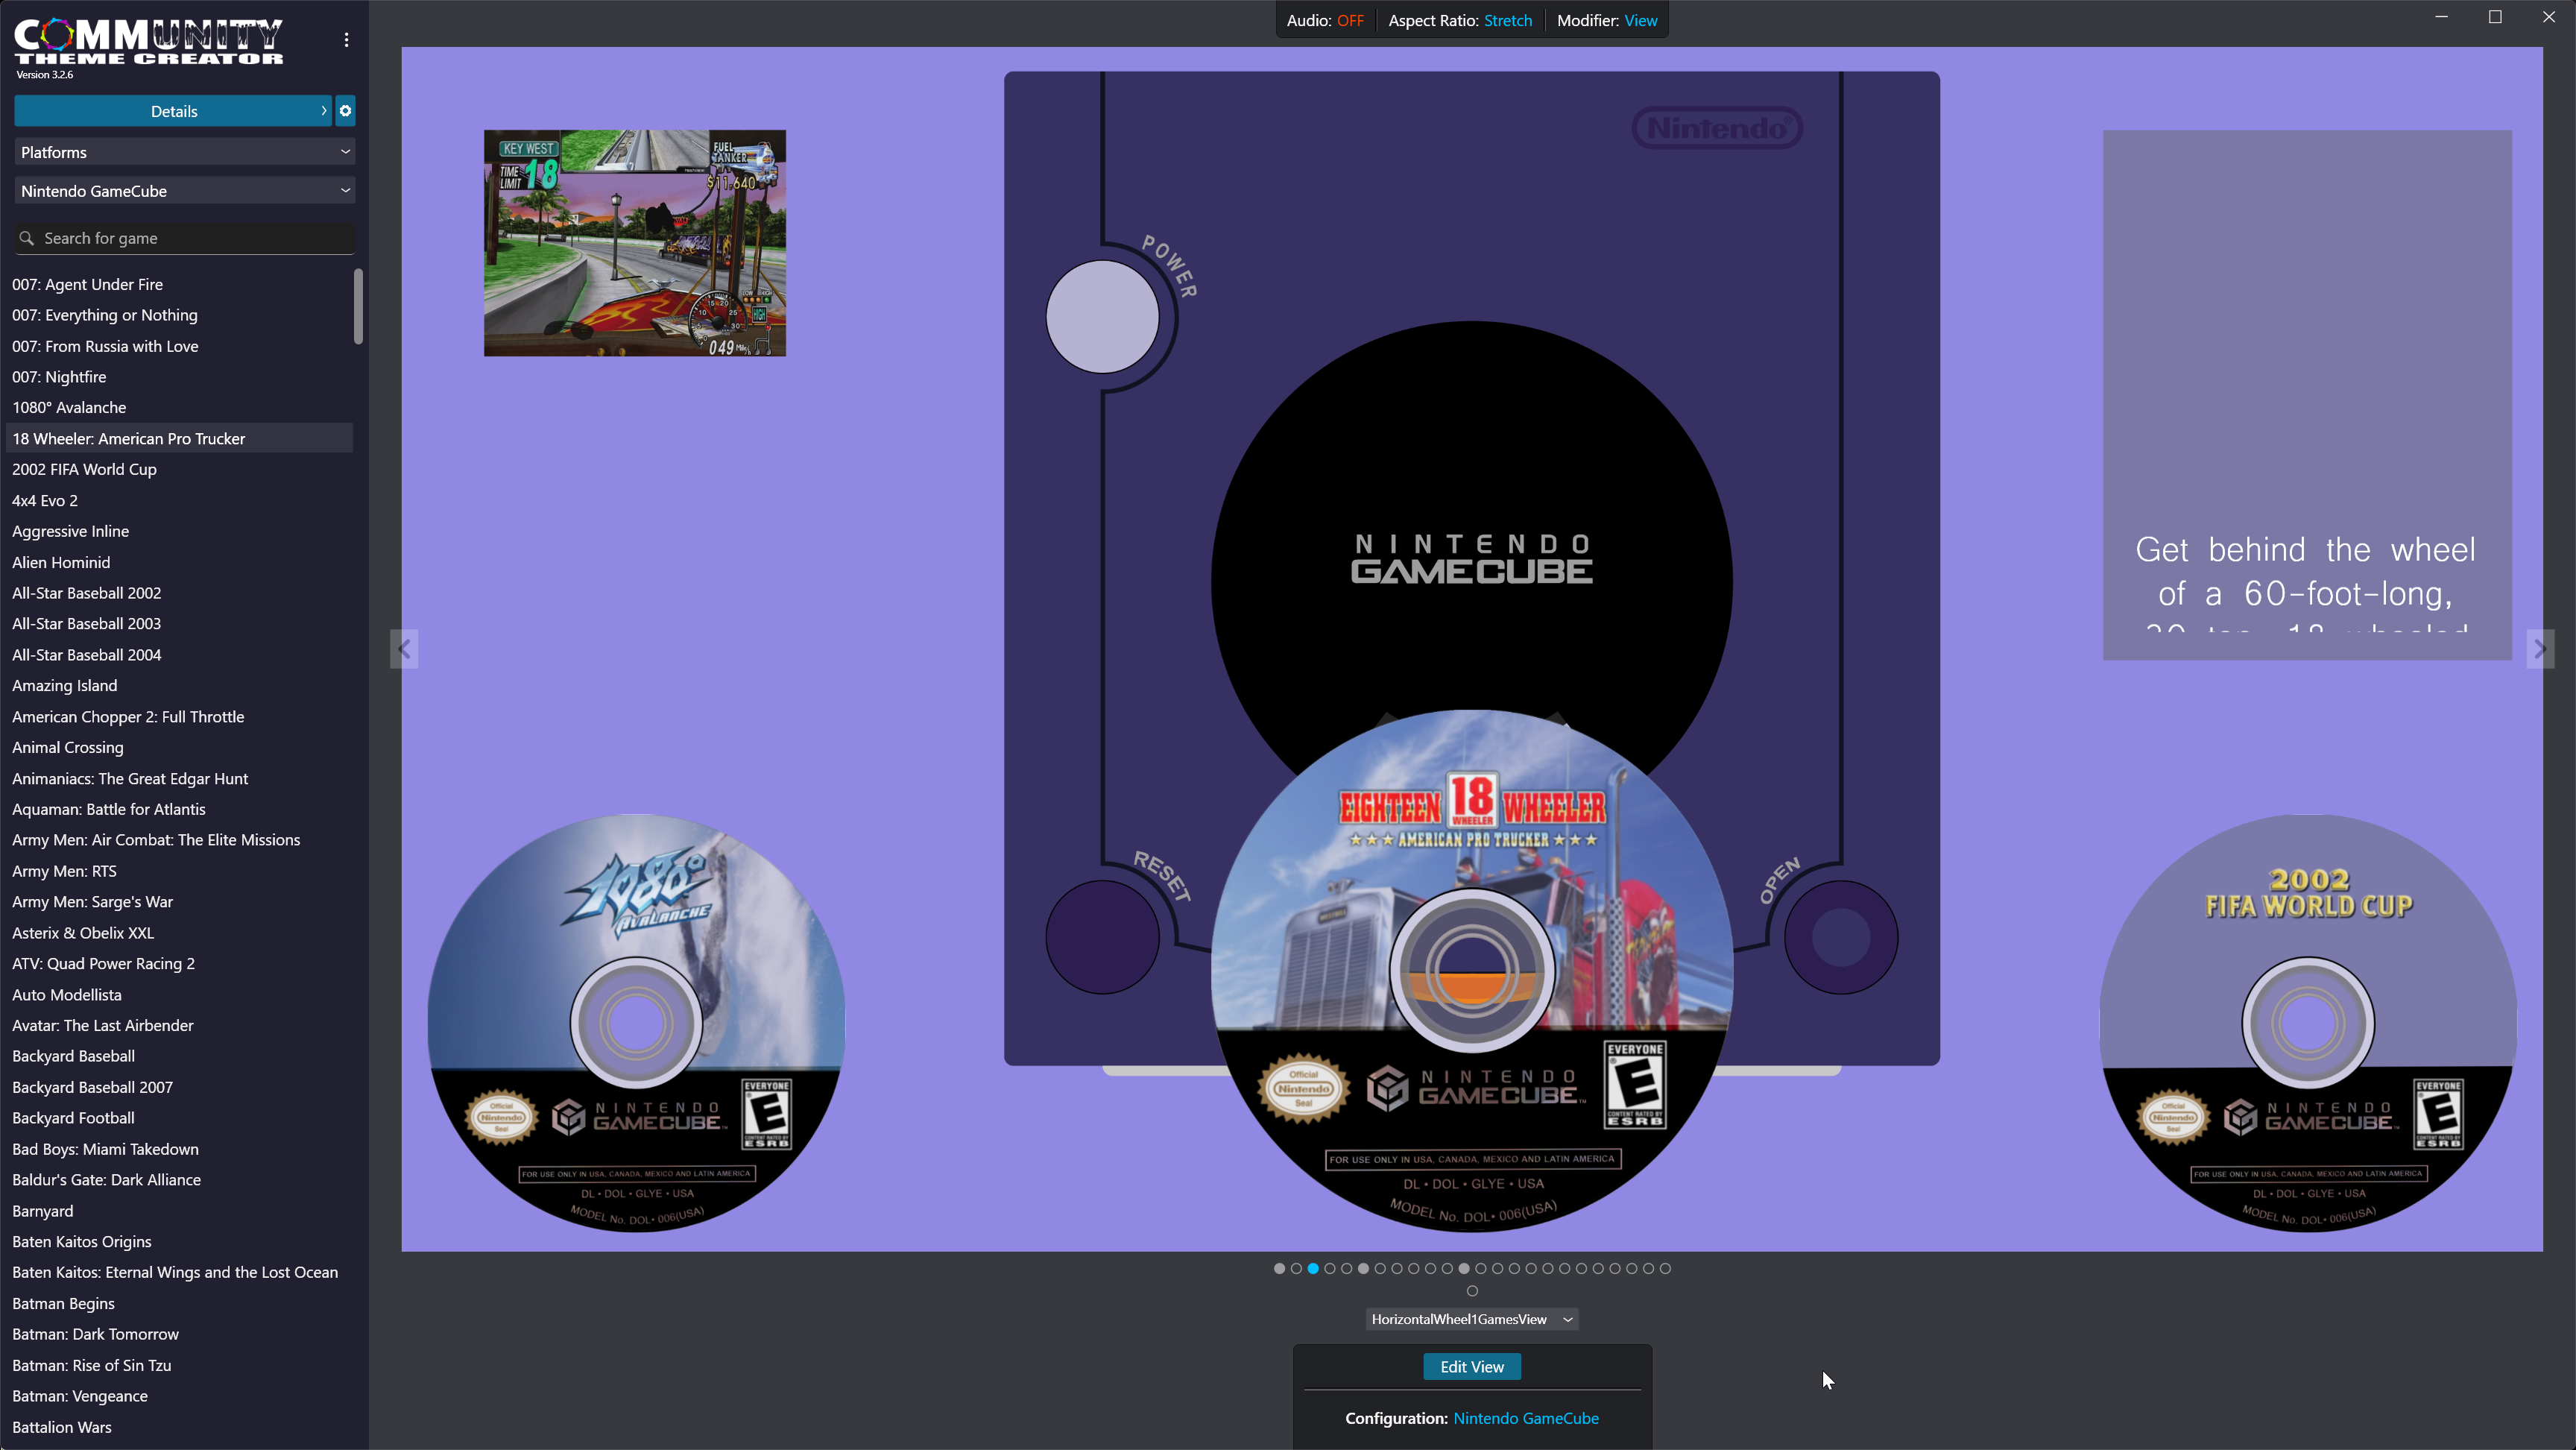Select Baldur's Gate: Dark Alliance
Image resolution: width=2576 pixels, height=1450 pixels.
click(106, 1179)
